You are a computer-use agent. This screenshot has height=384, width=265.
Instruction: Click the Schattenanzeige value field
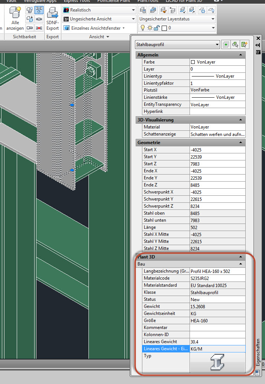(217, 134)
